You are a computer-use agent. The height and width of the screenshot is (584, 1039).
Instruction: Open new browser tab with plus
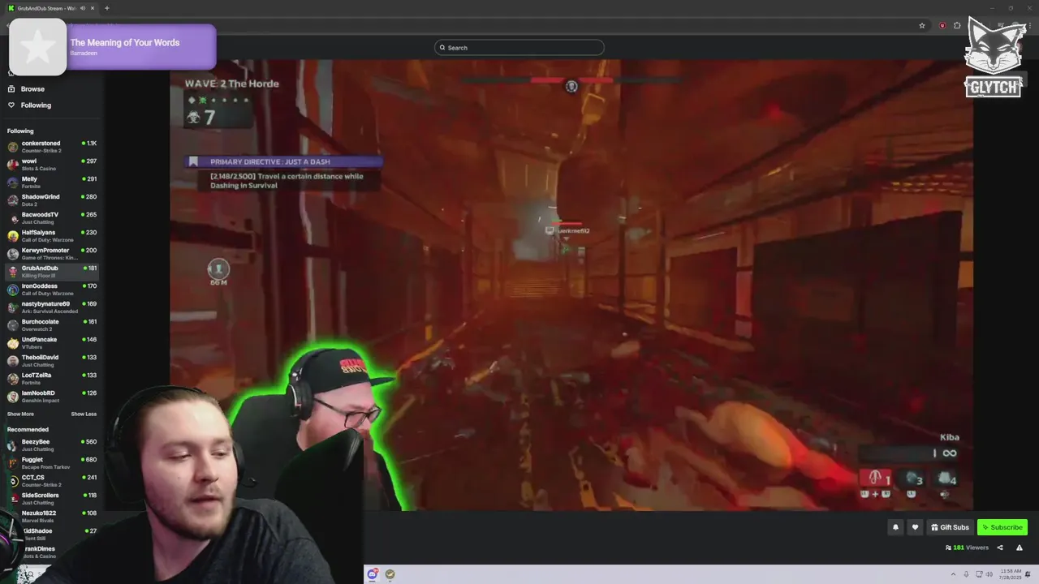[106, 8]
